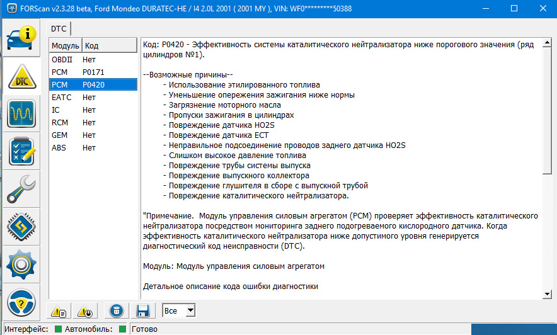Select the OBDII row
Viewport: 557px width, 335px height.
pos(93,60)
